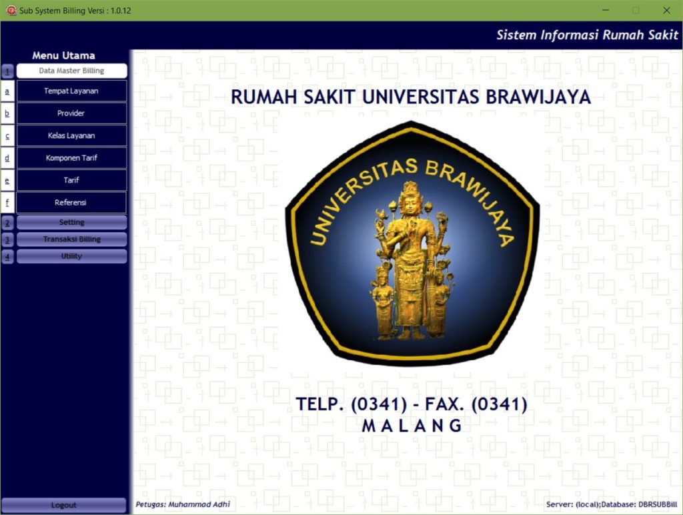Click shortcut letter d beside Komponen Tarif
683x515 pixels.
(7, 157)
